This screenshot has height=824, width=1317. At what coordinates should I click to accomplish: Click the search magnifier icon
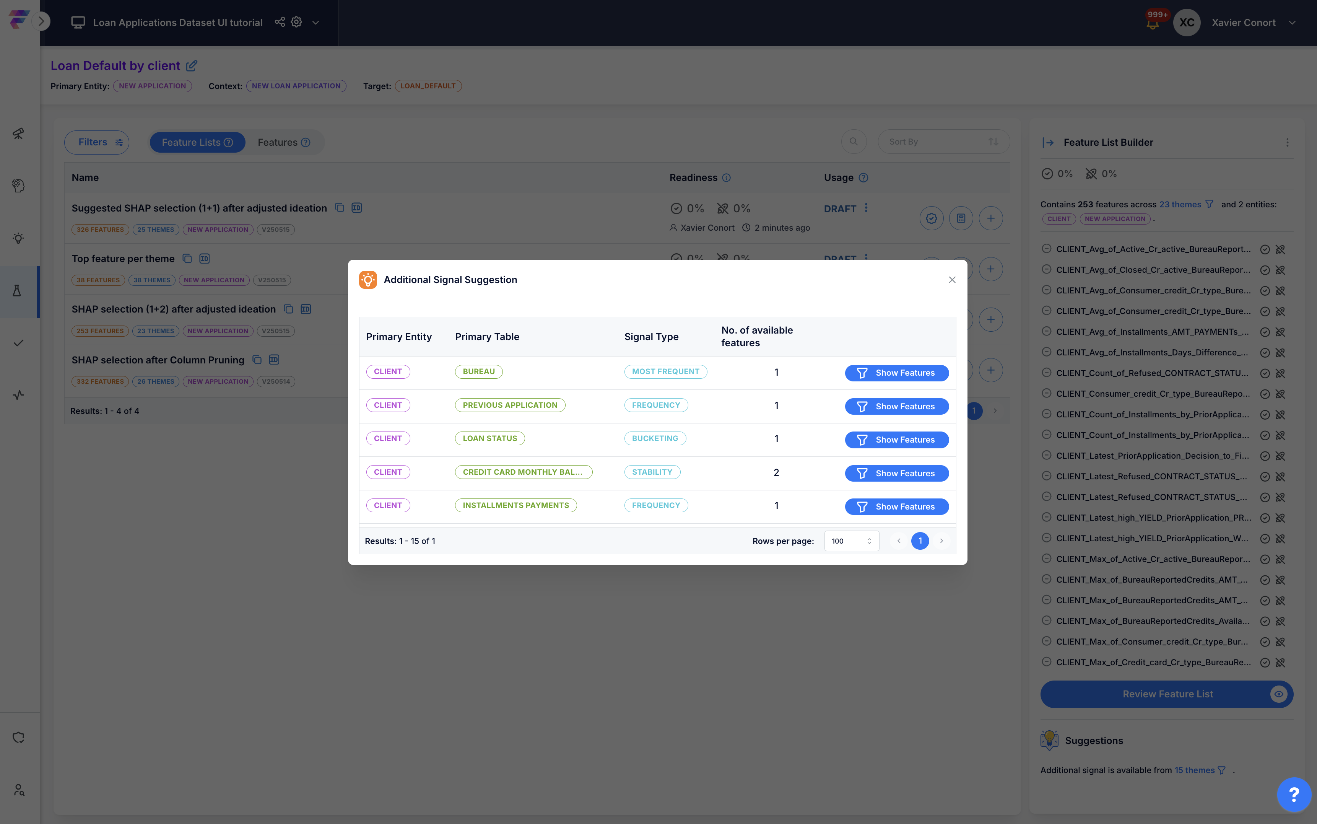tap(854, 142)
